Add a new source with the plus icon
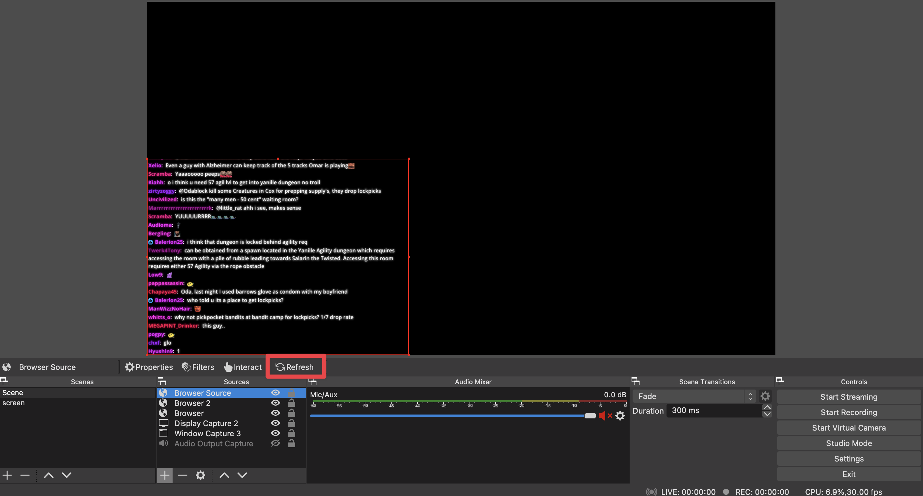Viewport: 923px width, 496px height. pyautogui.click(x=165, y=475)
